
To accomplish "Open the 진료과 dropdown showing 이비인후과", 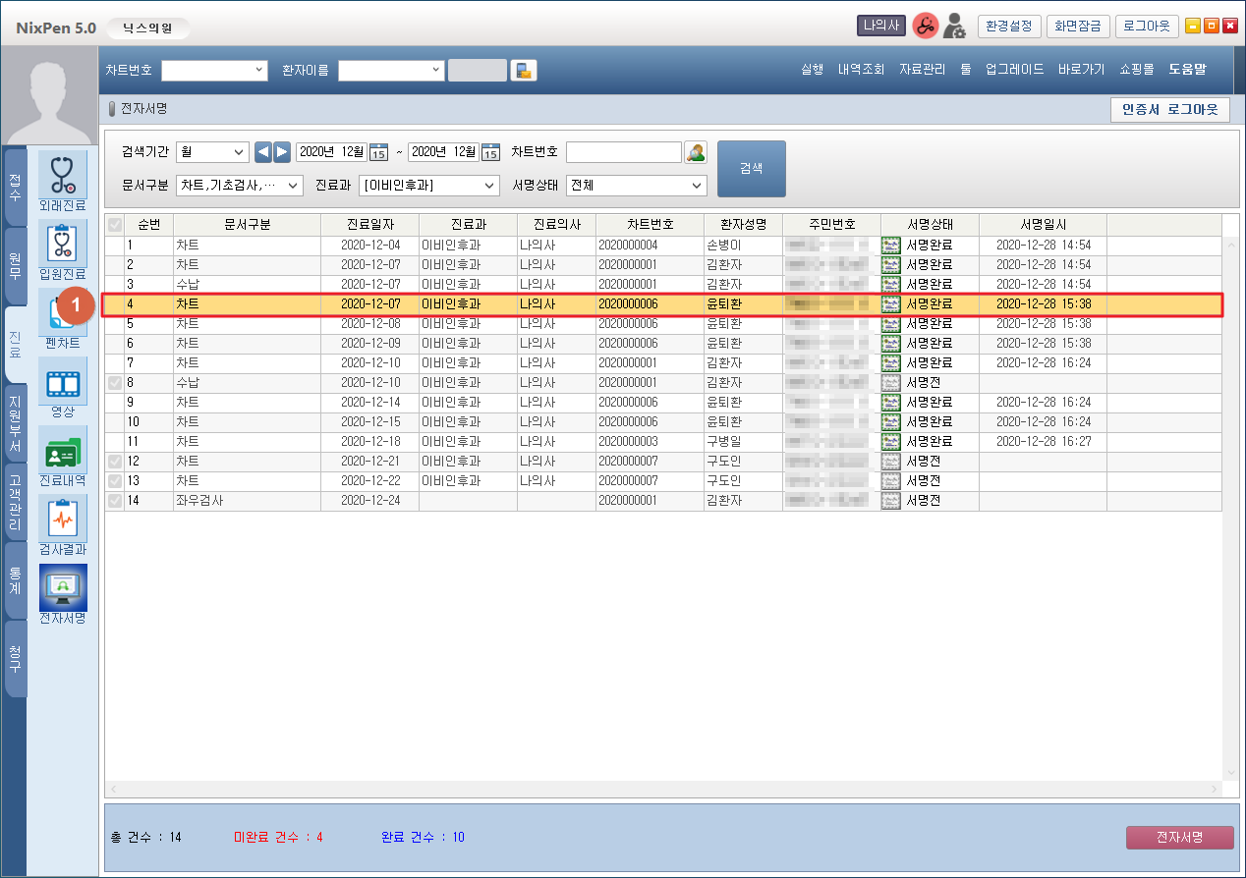I will click(x=429, y=185).
